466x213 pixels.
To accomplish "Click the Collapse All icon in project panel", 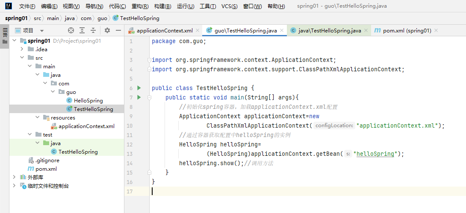I will tap(93, 30).
